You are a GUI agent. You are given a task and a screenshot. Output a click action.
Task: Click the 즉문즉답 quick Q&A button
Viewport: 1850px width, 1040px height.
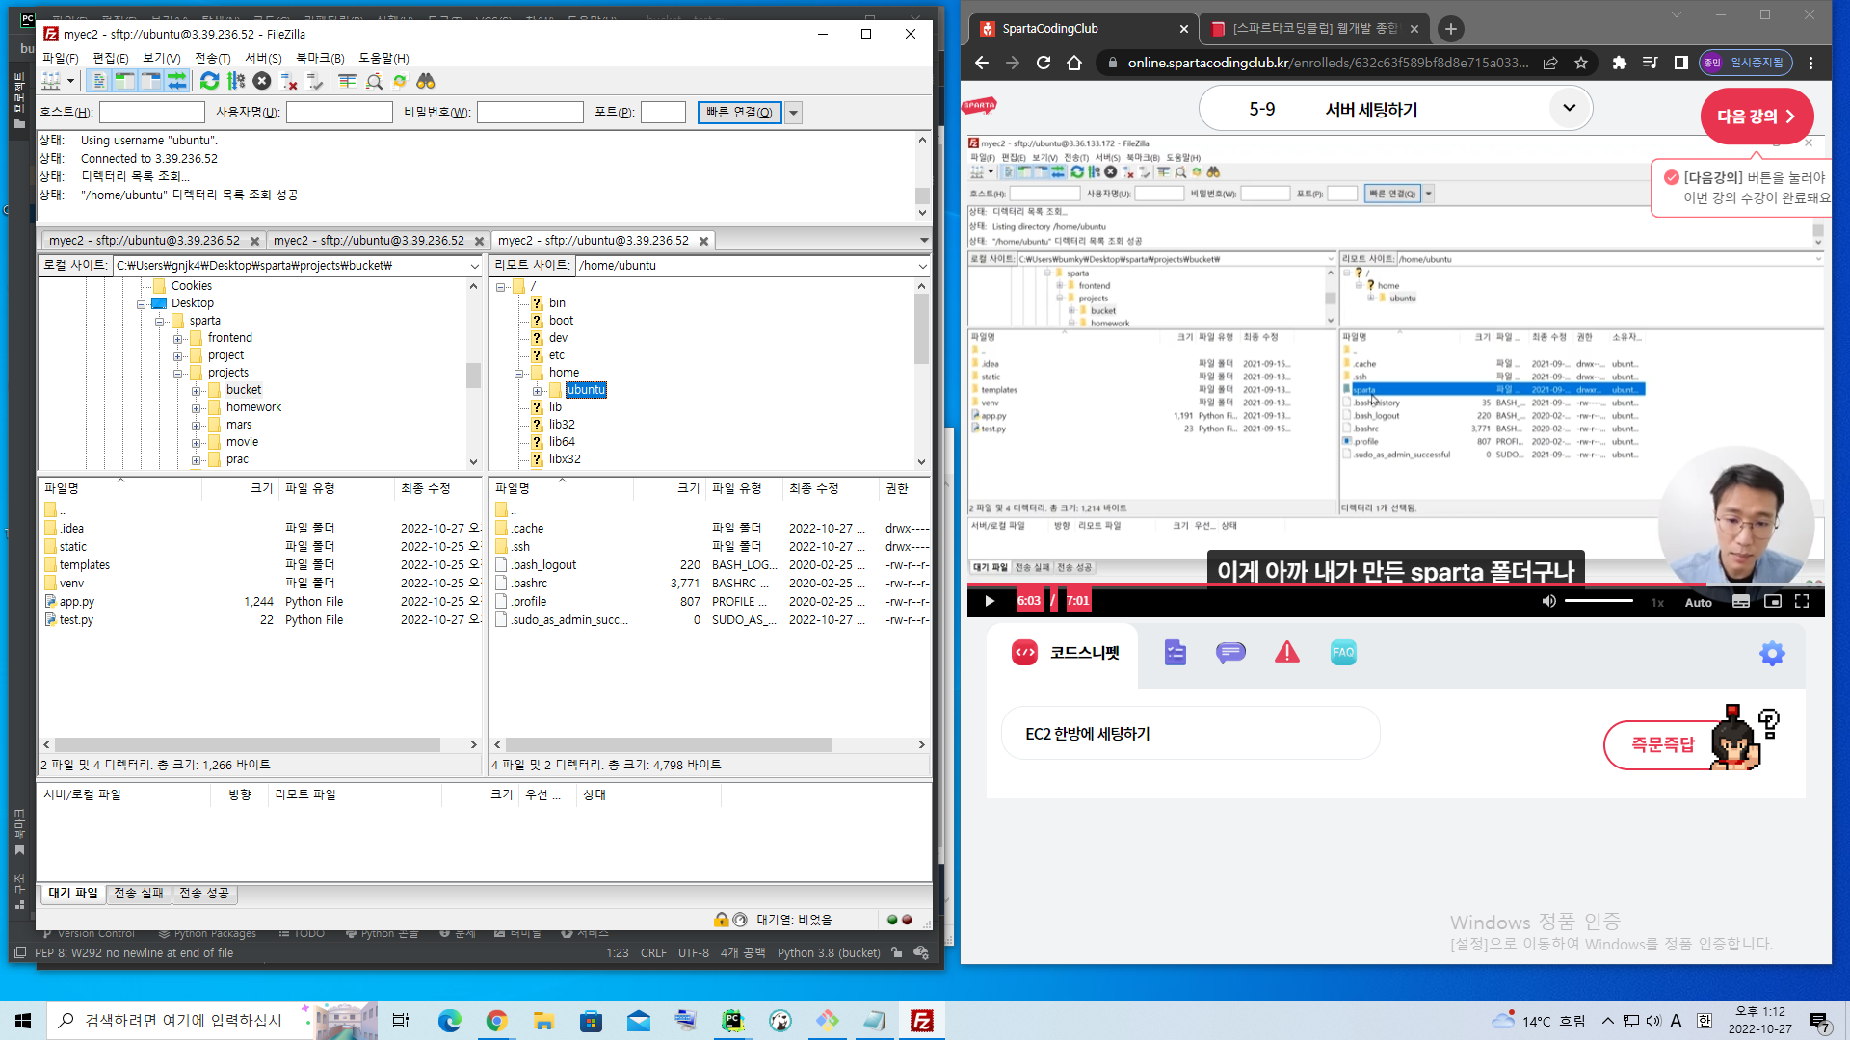pos(1662,744)
